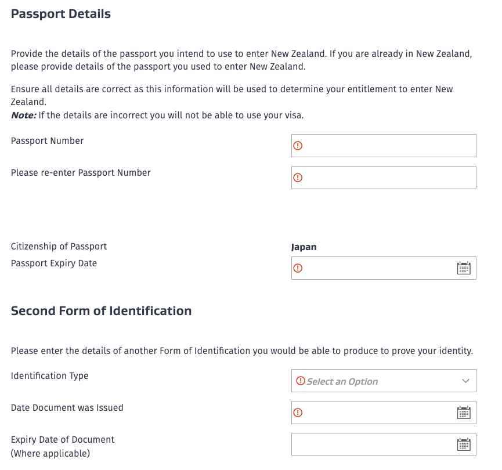Click the 'Please re-enter Passport Number' label
The width and height of the screenshot is (502, 470).
[81, 172]
